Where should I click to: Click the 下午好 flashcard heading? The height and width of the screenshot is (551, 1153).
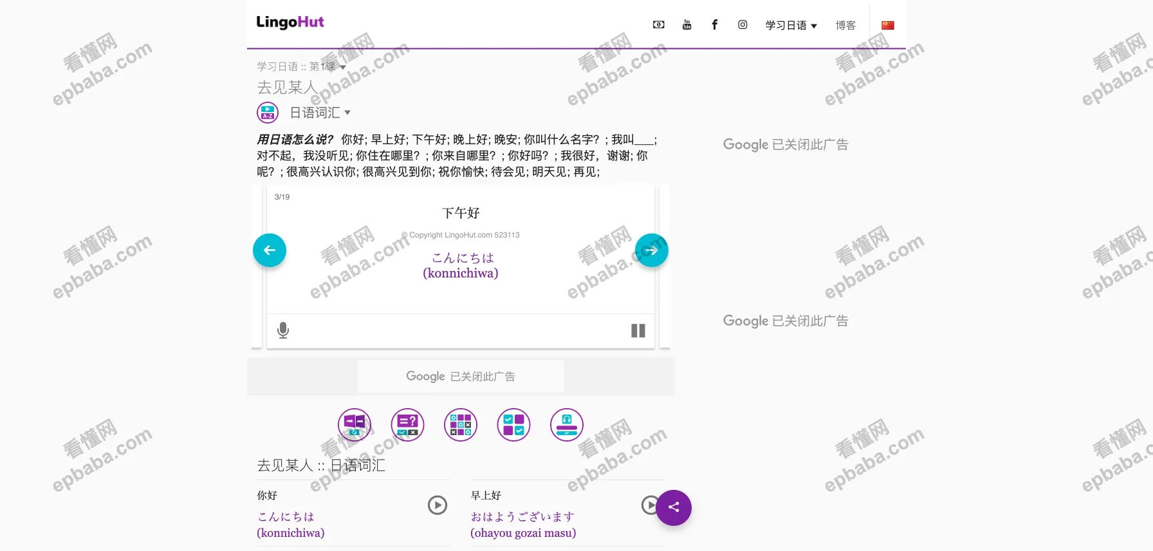461,213
